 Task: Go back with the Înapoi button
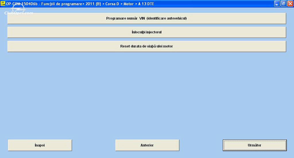click(40, 145)
